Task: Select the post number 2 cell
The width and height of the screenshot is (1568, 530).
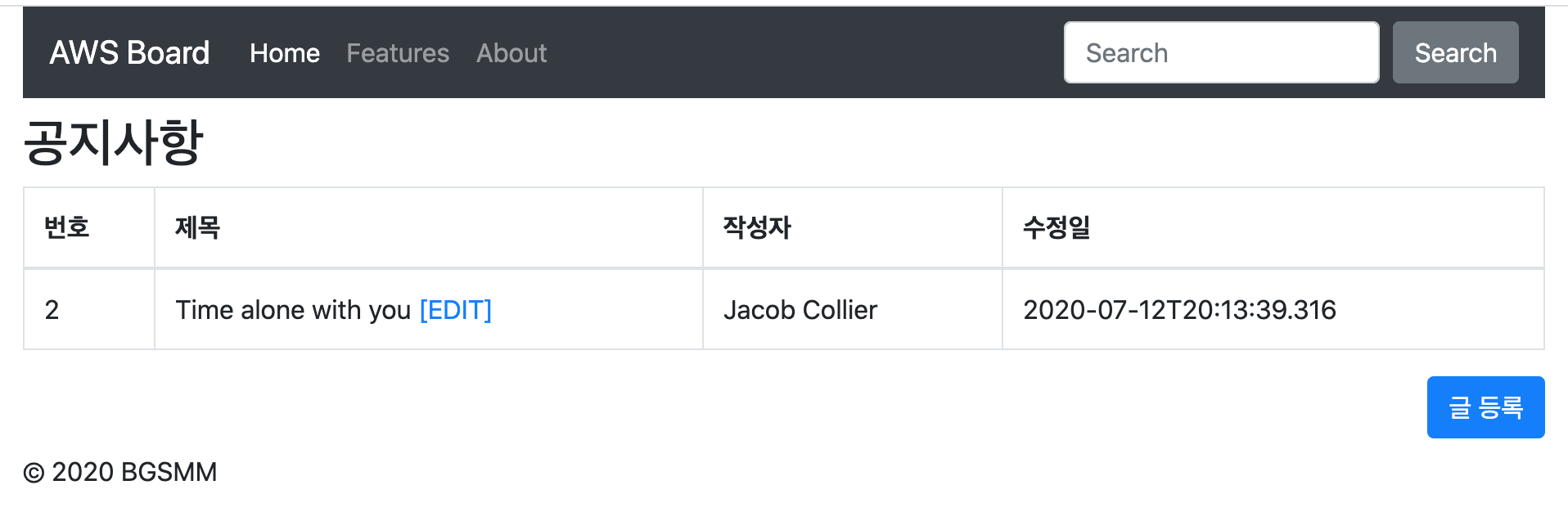Action: [x=52, y=310]
